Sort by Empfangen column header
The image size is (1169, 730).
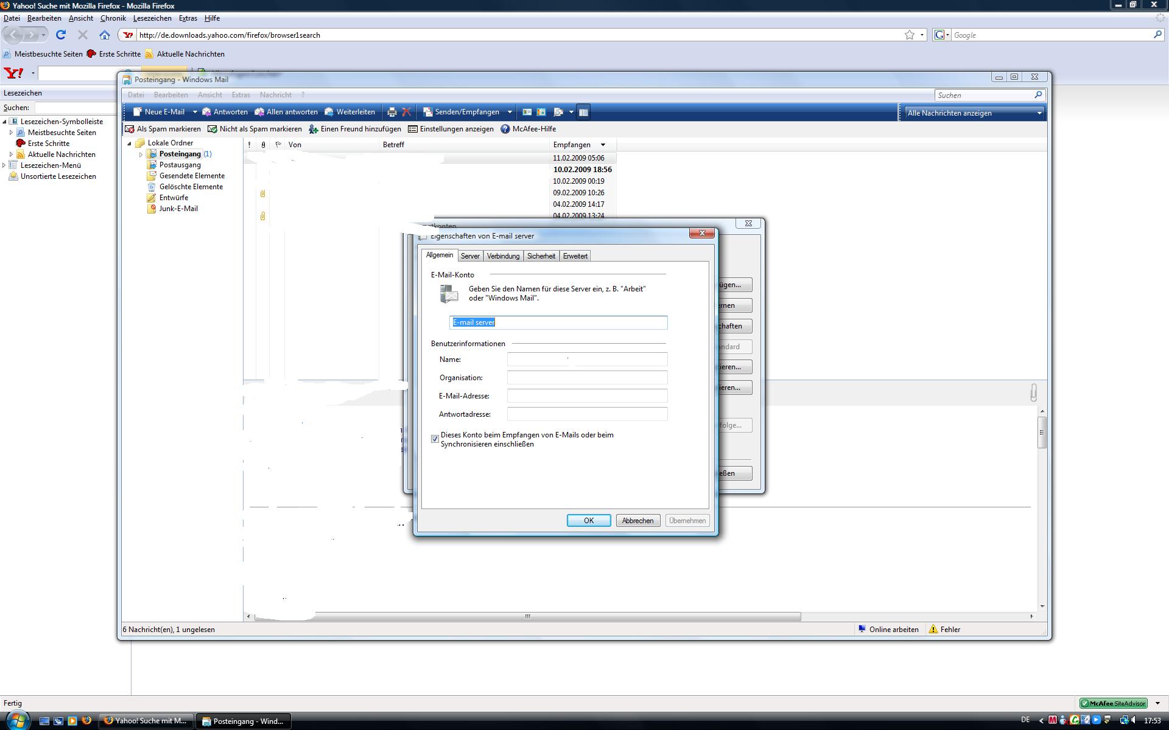coord(583,145)
